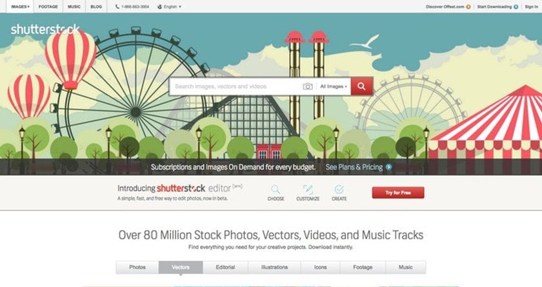The height and width of the screenshot is (287, 542).
Task: Click the blue arrow beside Start Downloading
Action: tap(516, 6)
